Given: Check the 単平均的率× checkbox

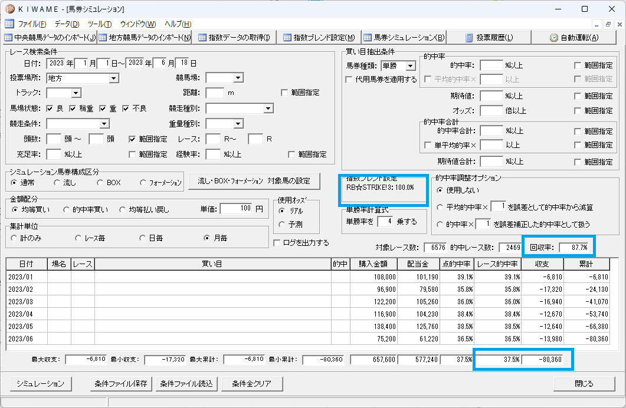Looking at the screenshot, I should (428, 145).
